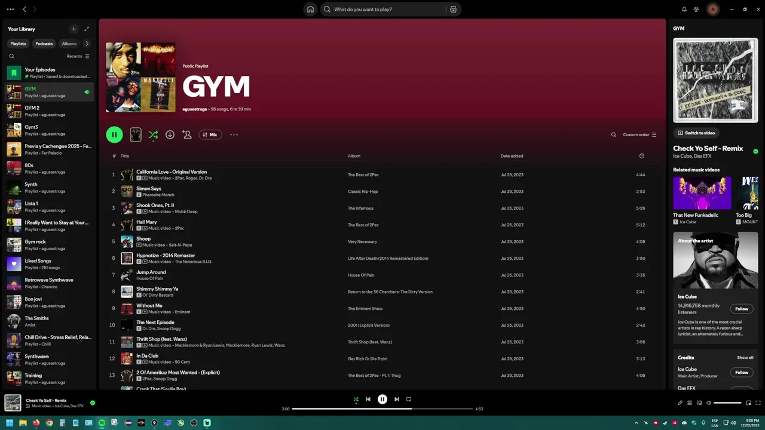Image resolution: width=765 pixels, height=430 pixels.
Task: Show all credits
Action: [745, 358]
